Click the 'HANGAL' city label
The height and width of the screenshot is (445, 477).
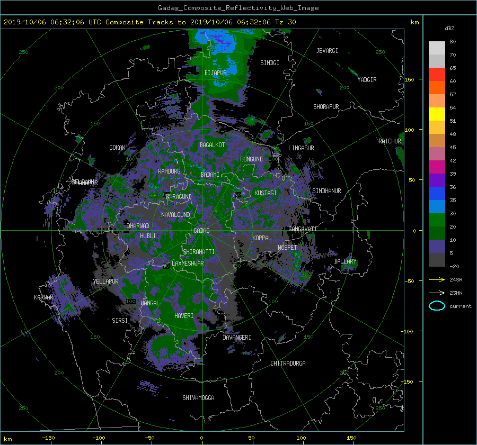149,303
